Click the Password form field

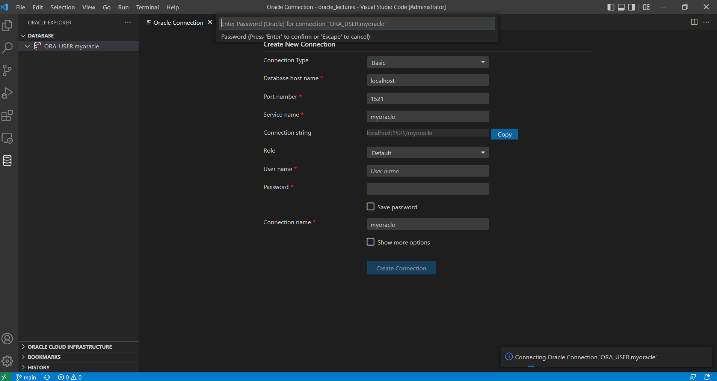coord(428,189)
